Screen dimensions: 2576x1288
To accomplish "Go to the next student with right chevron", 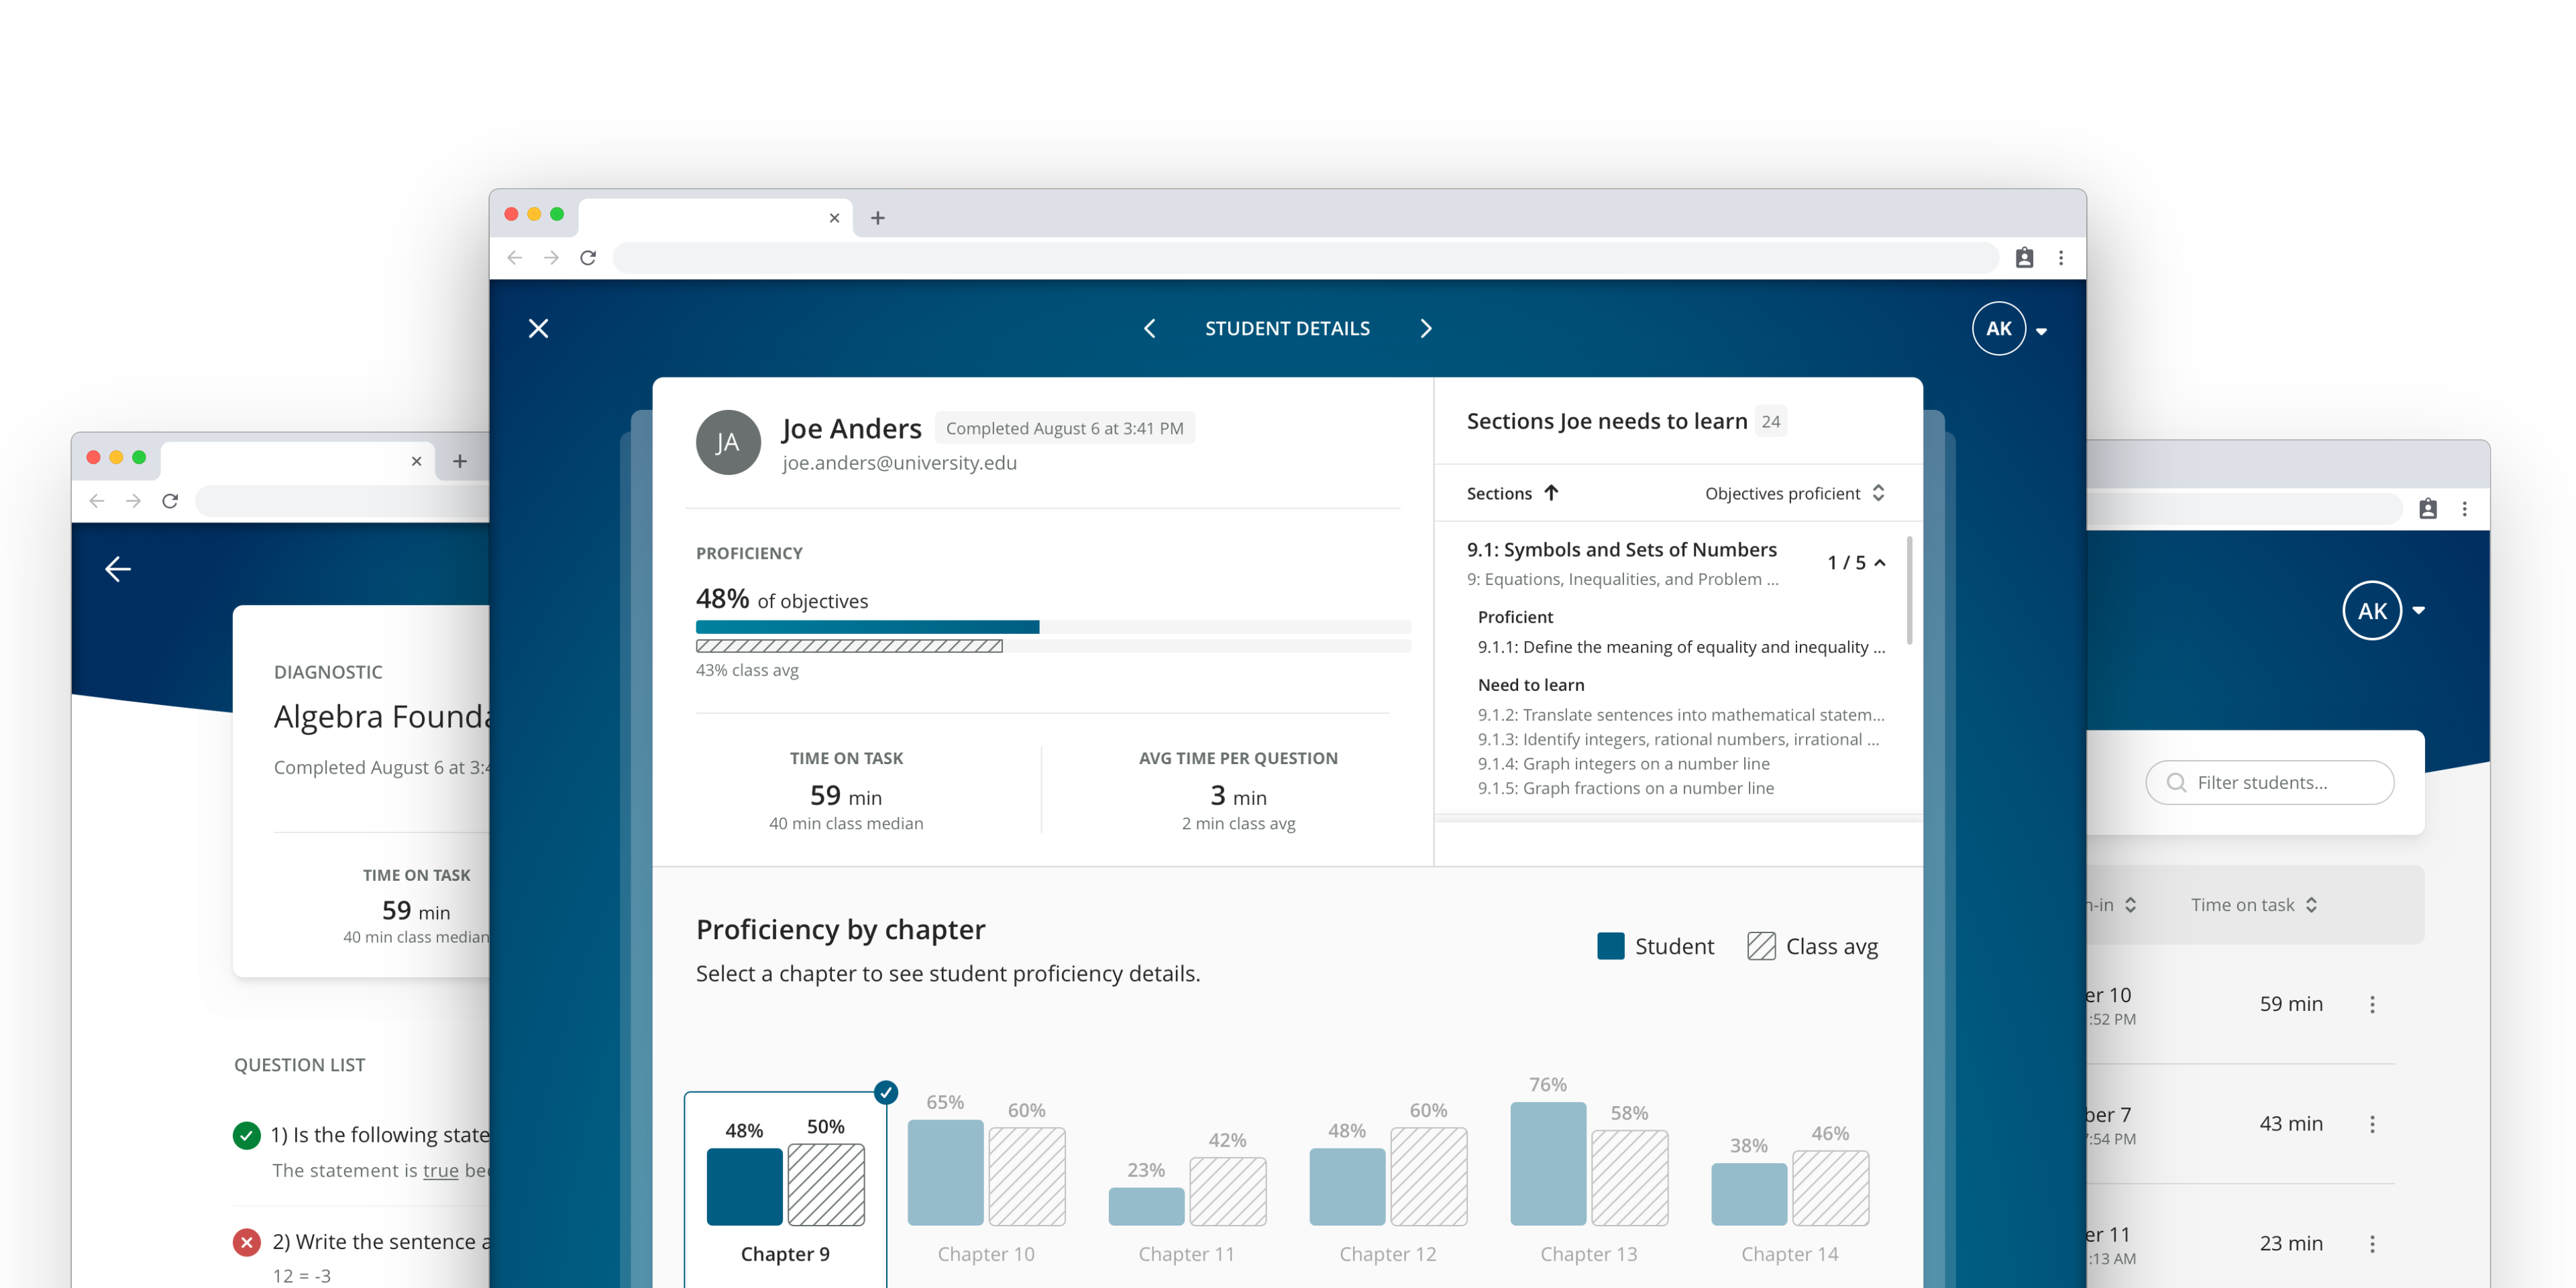I will (x=1426, y=328).
